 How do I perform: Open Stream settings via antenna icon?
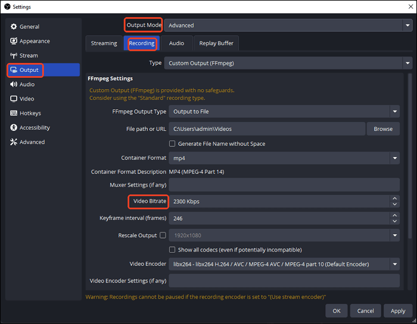(14, 55)
